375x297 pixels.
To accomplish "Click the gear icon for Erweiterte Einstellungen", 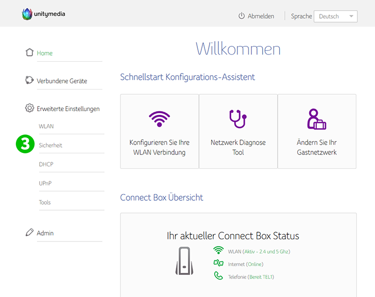I will click(29, 108).
